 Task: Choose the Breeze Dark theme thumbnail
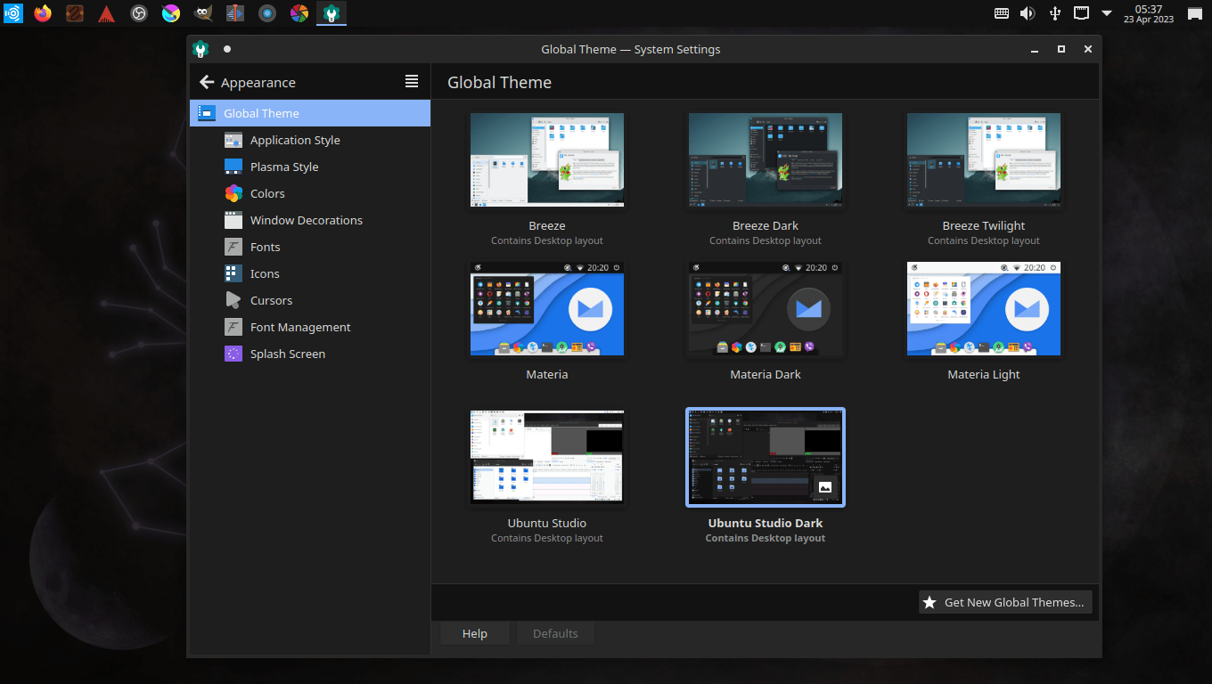766,160
